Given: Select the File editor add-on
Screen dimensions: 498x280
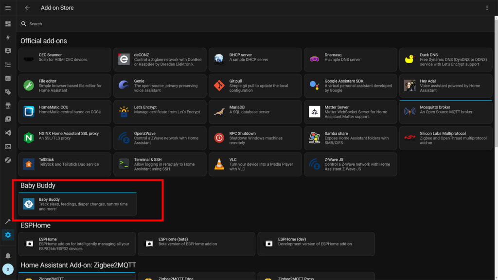Looking at the screenshot, I should click(65, 86).
